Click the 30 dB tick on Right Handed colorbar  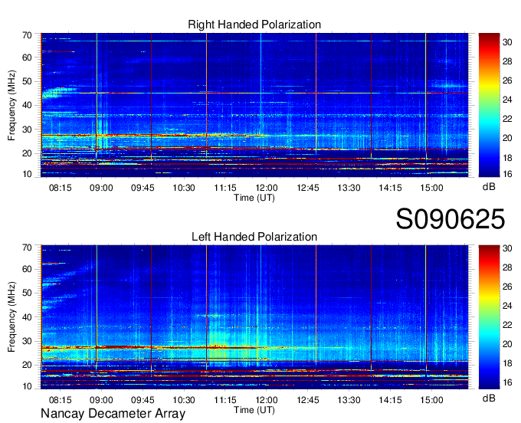tap(507, 42)
